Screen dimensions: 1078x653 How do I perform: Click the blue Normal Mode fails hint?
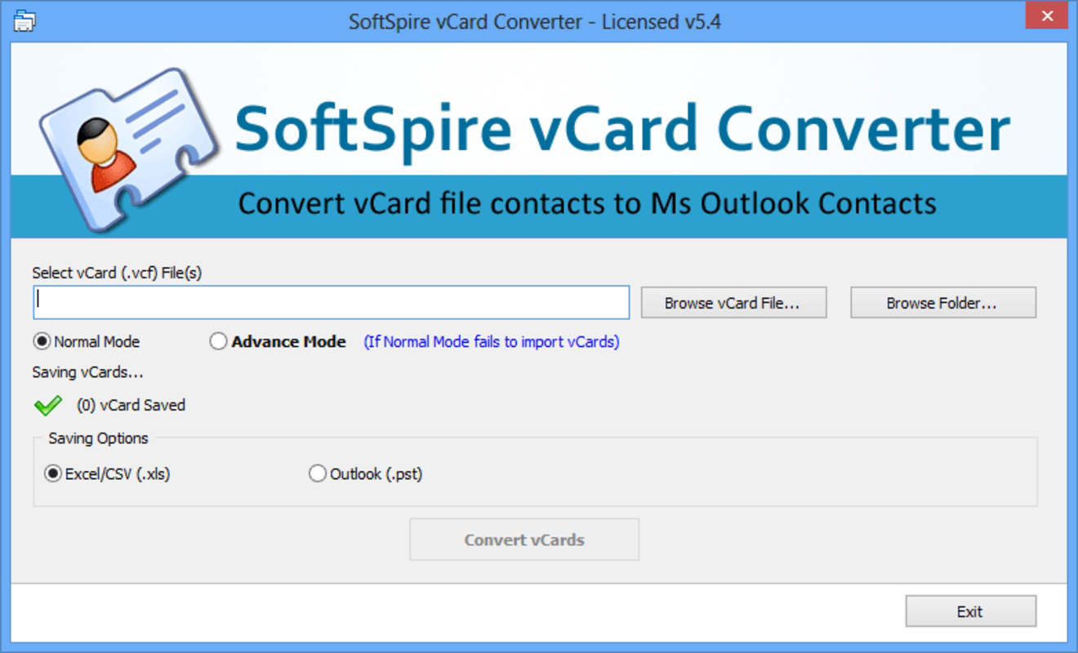(x=492, y=342)
